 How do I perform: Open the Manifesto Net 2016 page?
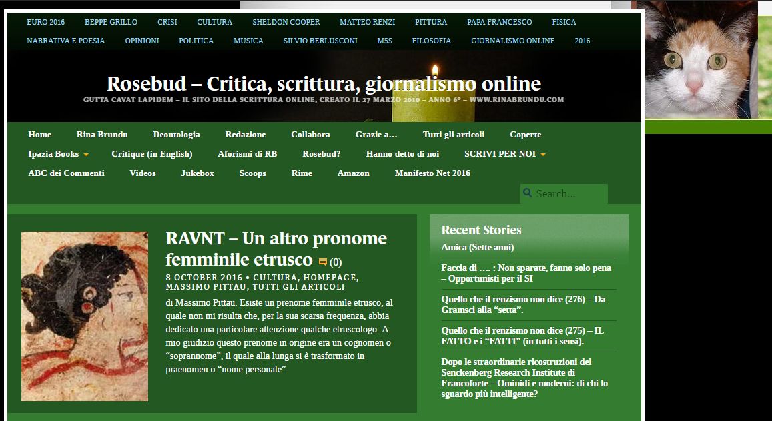point(432,173)
